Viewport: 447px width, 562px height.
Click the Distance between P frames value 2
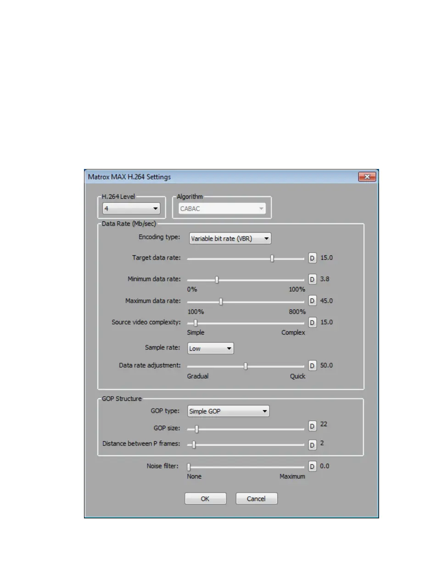pos(322,443)
